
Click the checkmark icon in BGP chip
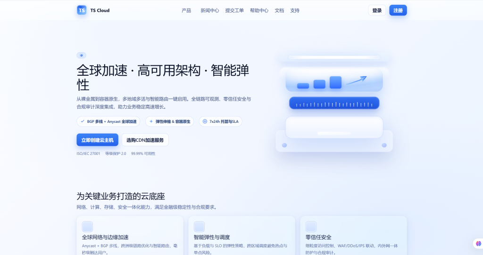(82, 121)
